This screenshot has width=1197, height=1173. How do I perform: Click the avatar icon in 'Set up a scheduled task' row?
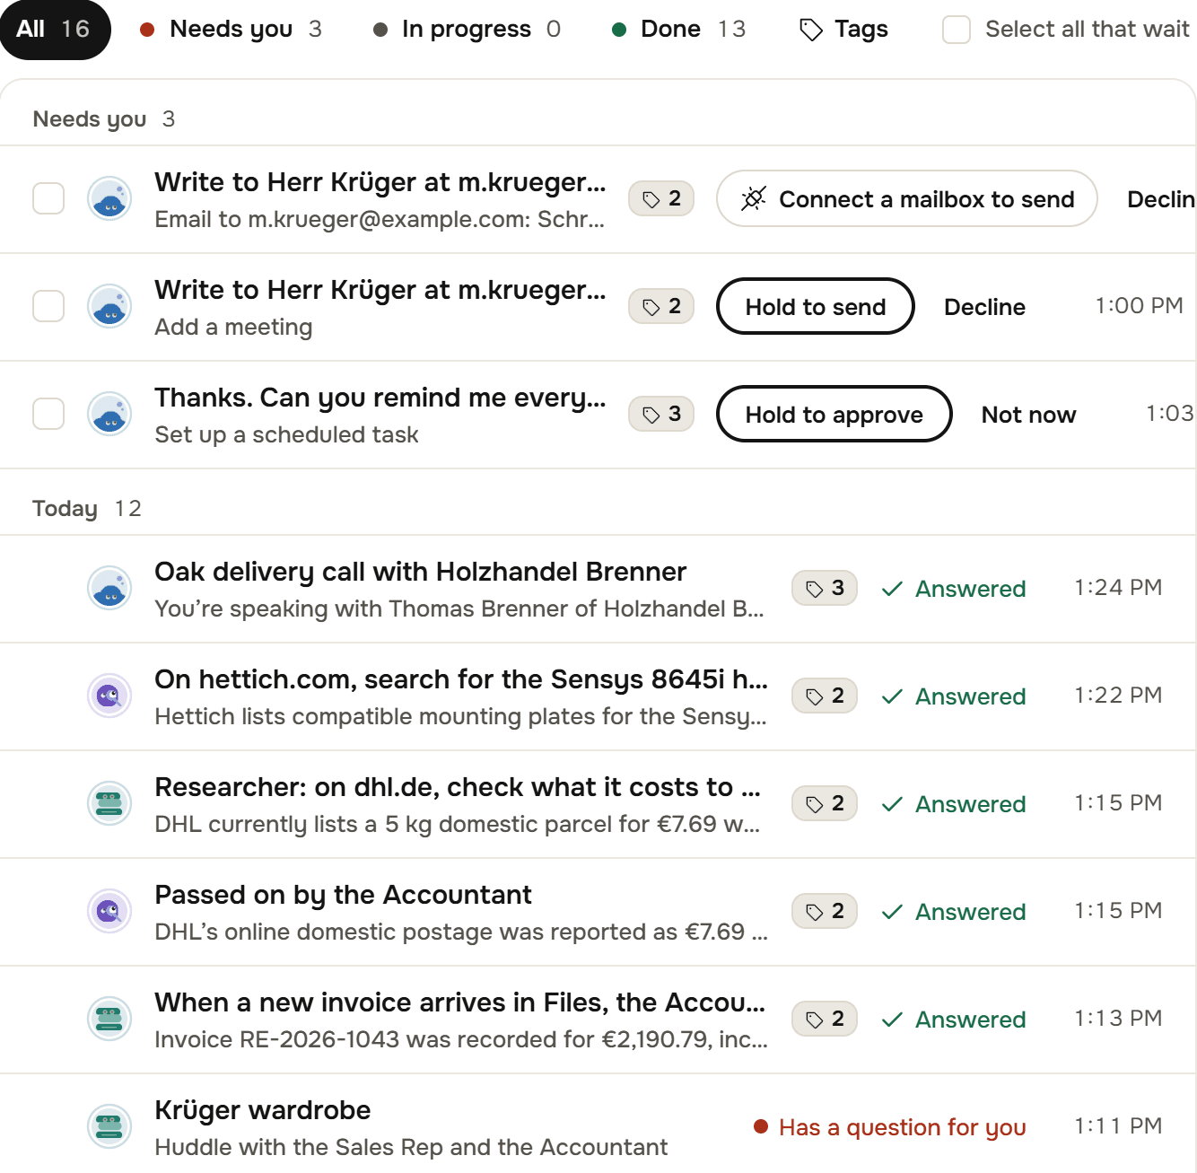pos(109,414)
